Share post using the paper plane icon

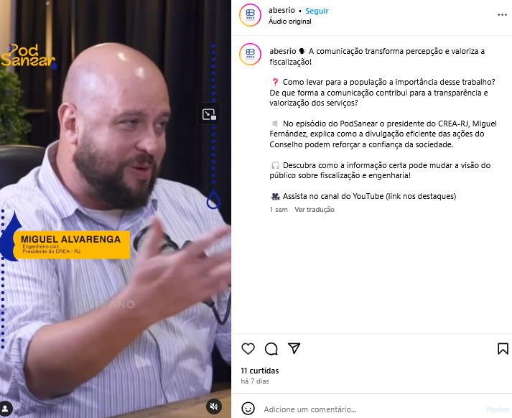[x=294, y=348]
